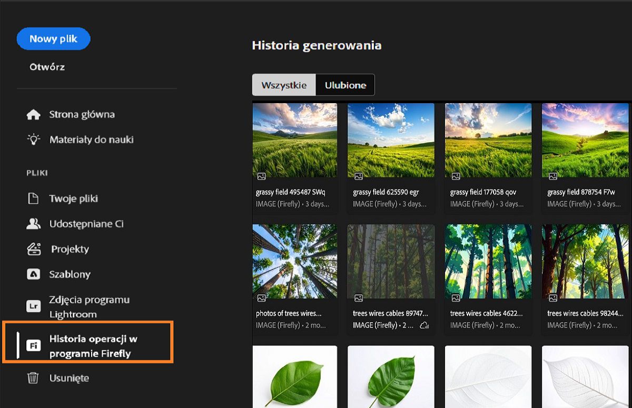Image resolution: width=632 pixels, height=408 pixels.
Task: Click the Lr Lightroom icon
Action: coord(34,306)
